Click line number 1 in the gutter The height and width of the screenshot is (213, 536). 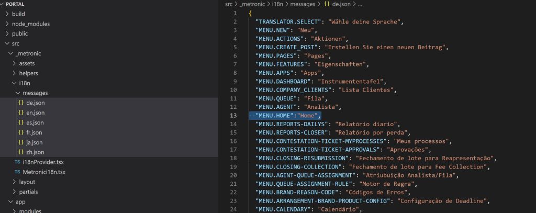coord(235,13)
